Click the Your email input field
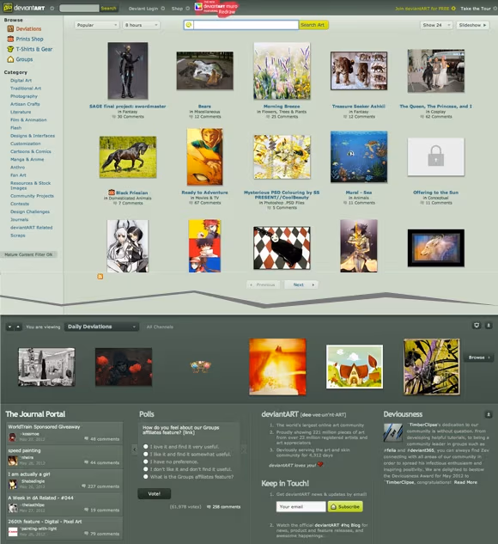The height and width of the screenshot is (544, 498). 301,506
